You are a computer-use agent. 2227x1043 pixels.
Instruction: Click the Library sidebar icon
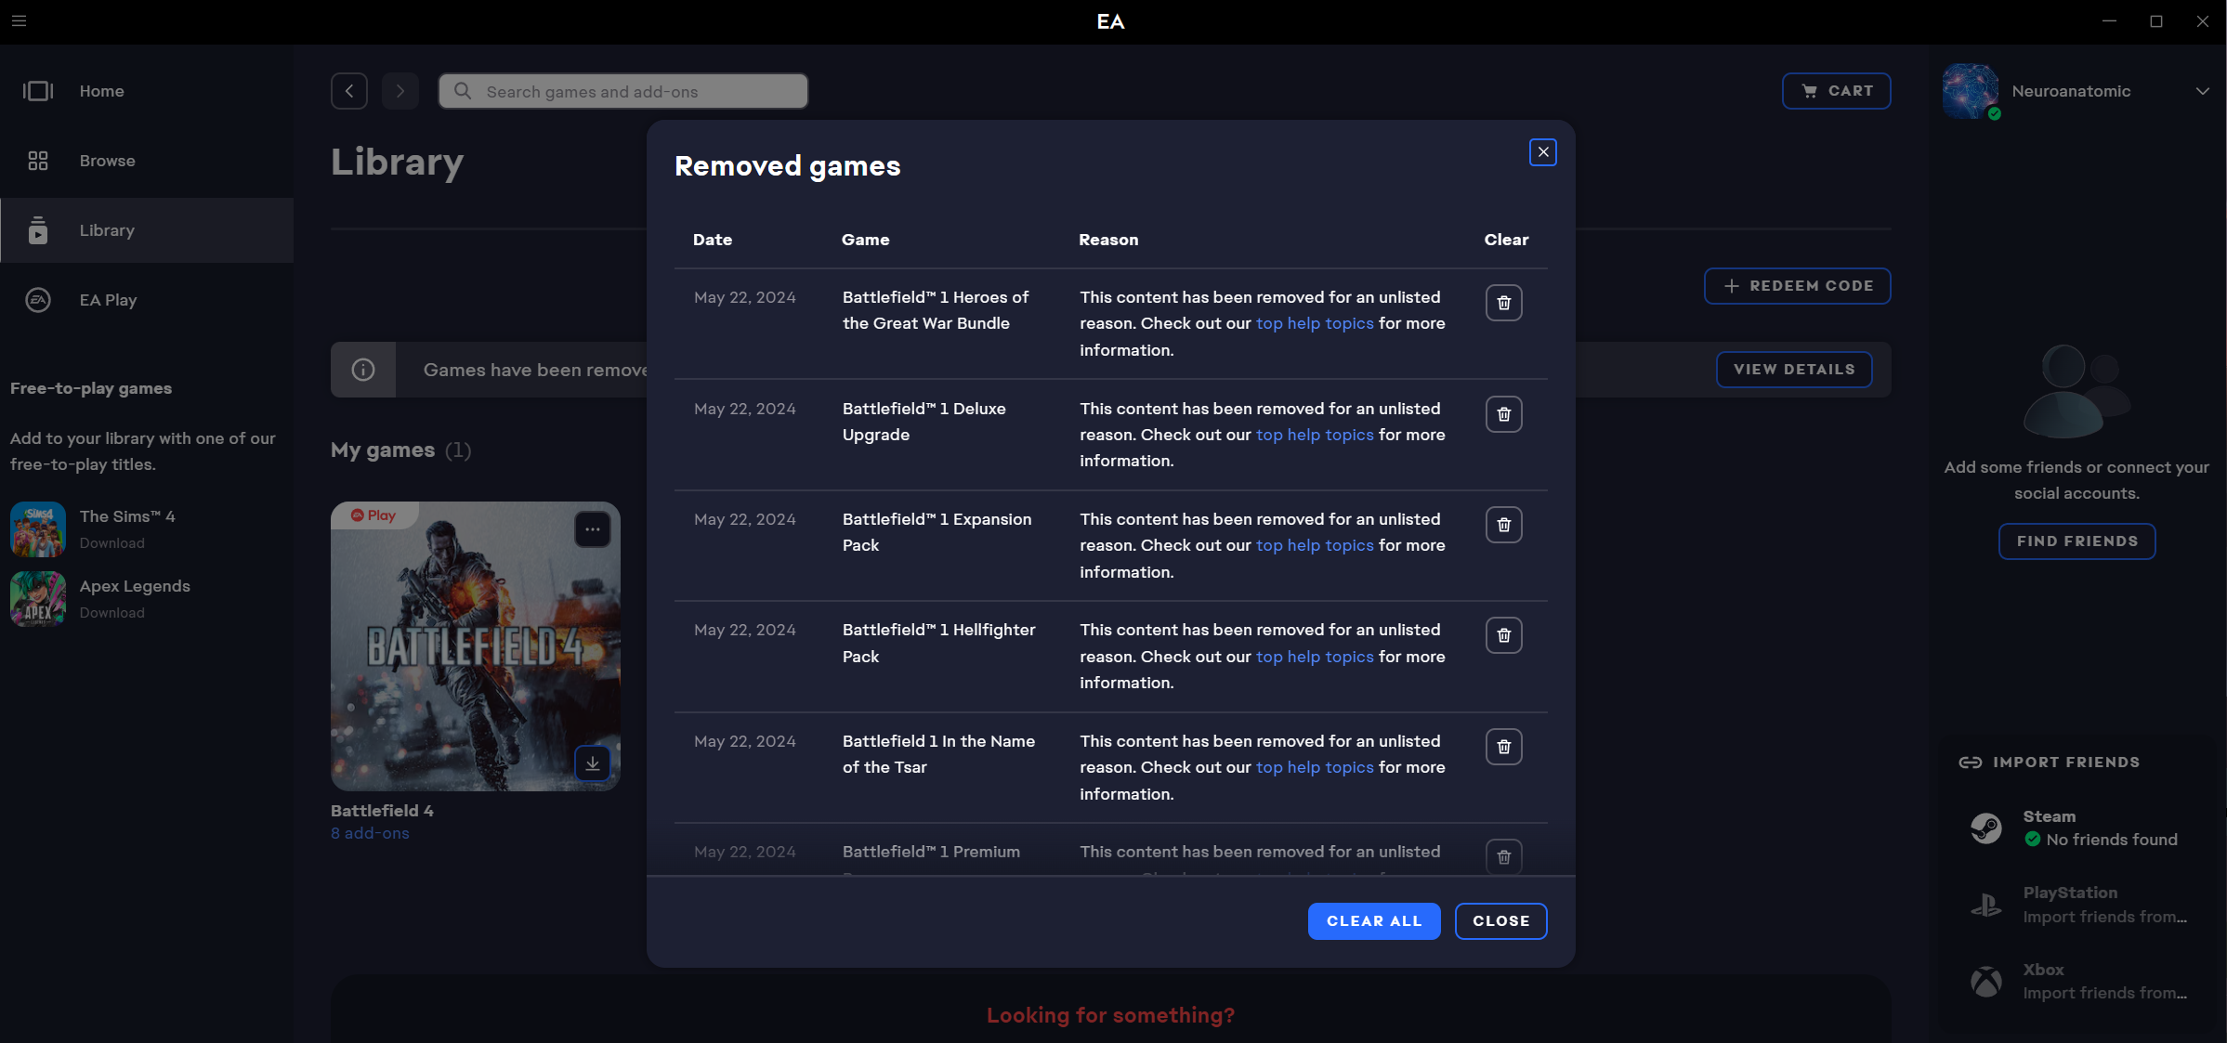[x=38, y=230]
